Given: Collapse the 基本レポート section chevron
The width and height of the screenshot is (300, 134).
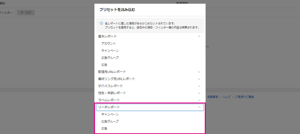Looking at the screenshot, I should (x=199, y=36).
